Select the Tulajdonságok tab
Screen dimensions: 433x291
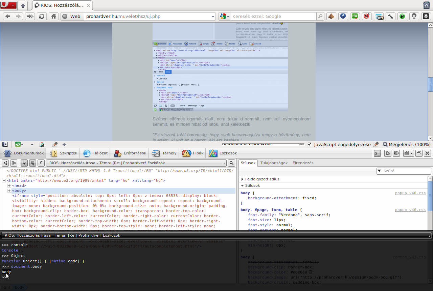pyautogui.click(x=274, y=163)
